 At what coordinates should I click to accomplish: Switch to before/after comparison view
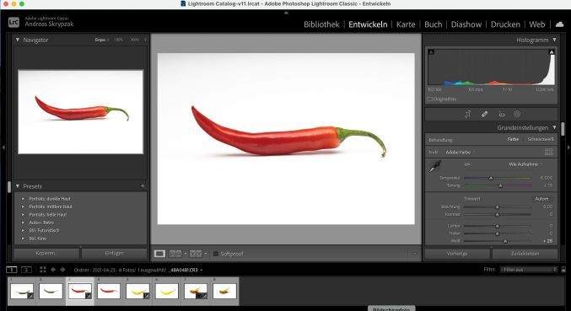tap(196, 254)
